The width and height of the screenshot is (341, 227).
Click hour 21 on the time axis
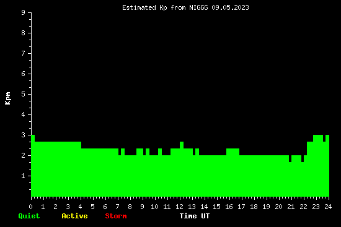[291, 207]
